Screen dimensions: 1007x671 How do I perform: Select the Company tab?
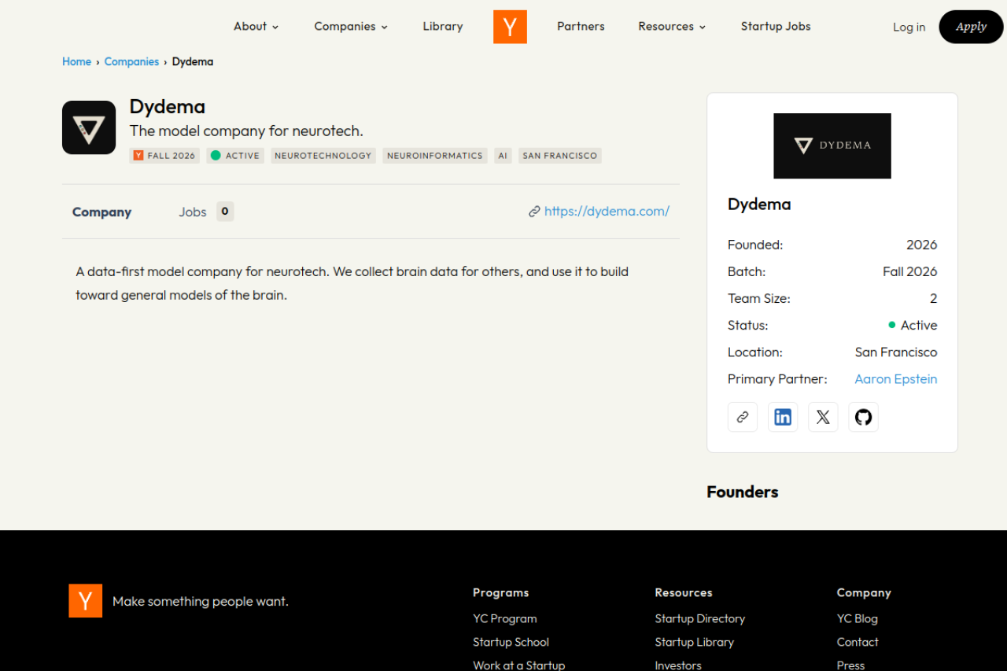101,212
